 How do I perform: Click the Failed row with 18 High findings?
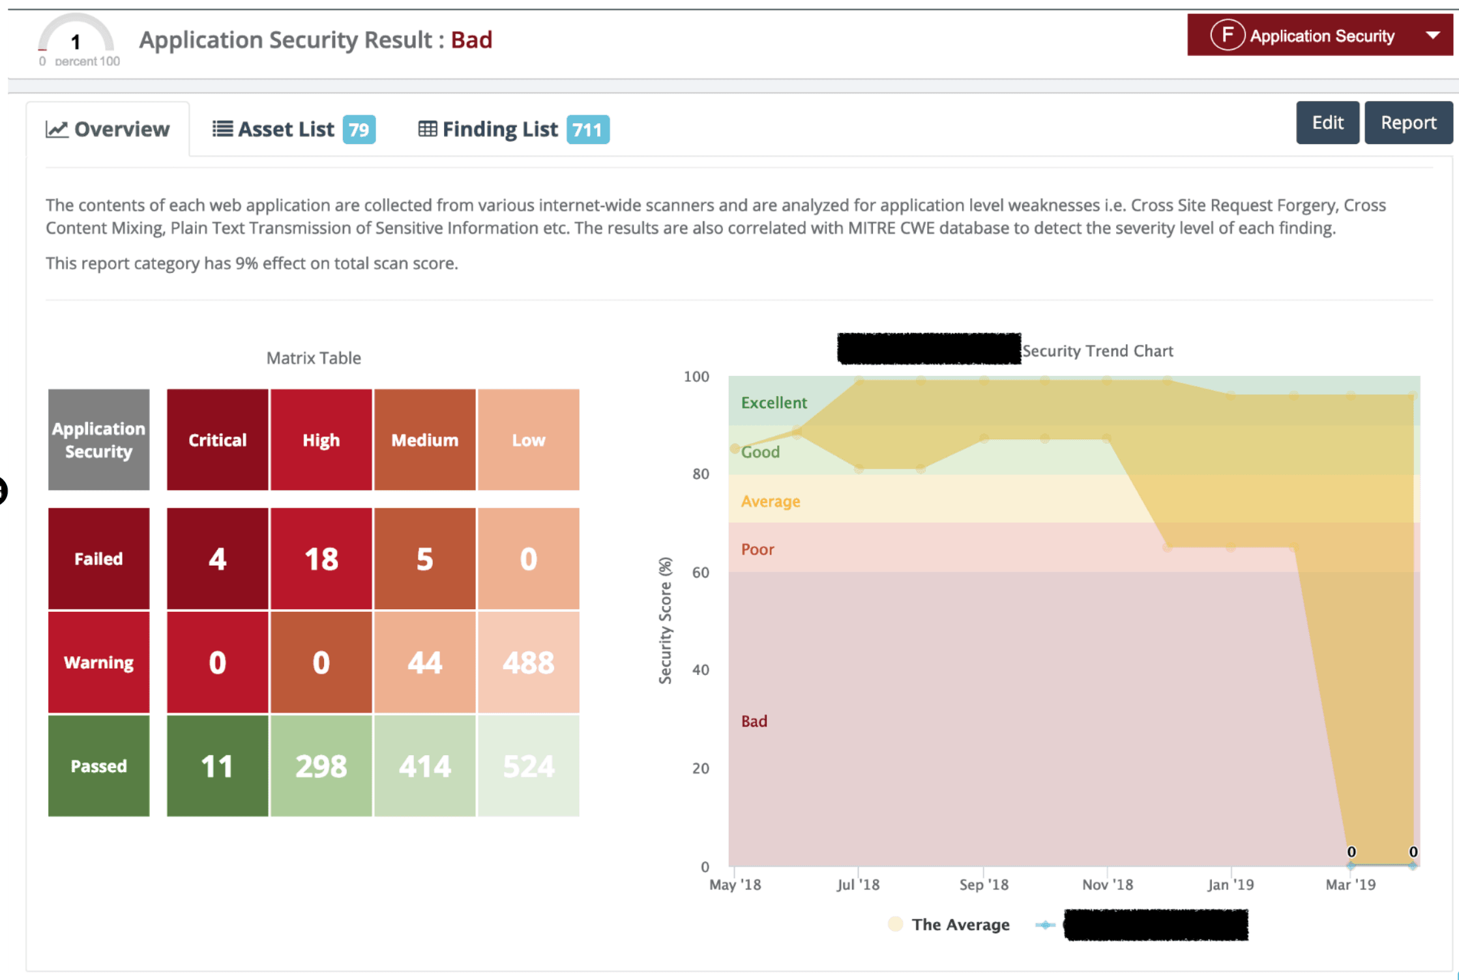coord(321,558)
